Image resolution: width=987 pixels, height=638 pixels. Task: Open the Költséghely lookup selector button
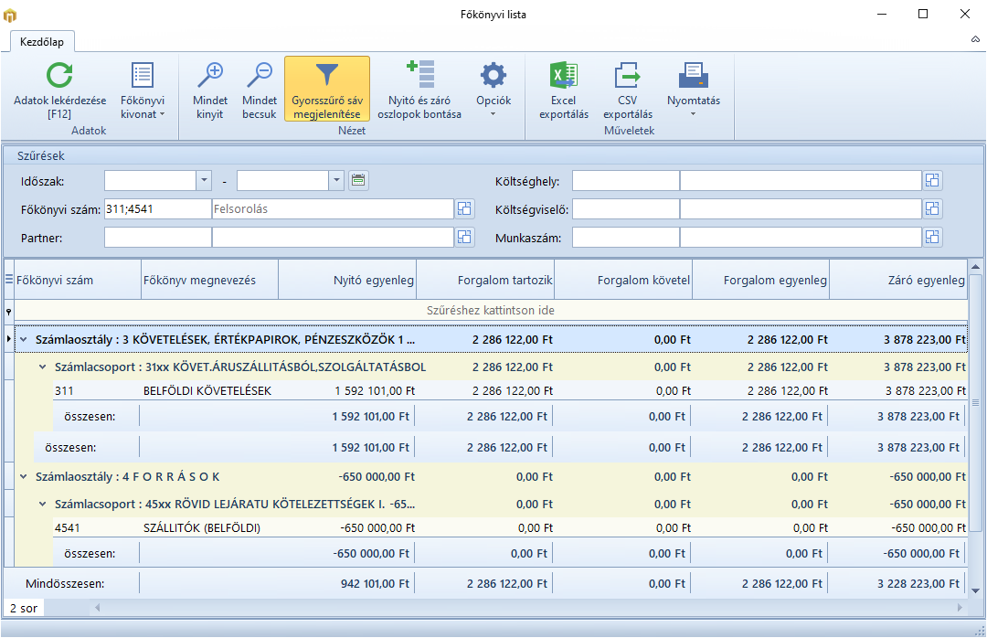click(x=932, y=181)
